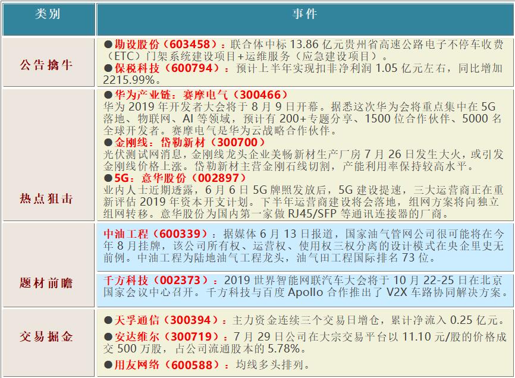This screenshot has height=378, width=515.
Task: Click the line starting 国家会议中心召开
Action: coord(306,292)
